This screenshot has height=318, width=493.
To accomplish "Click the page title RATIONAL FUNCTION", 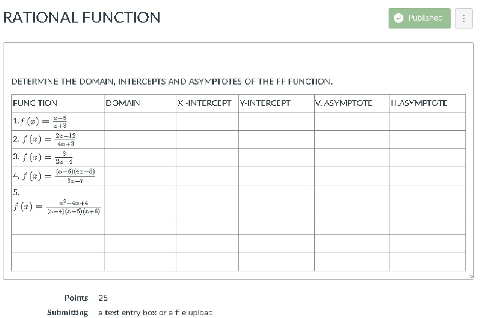I will click(x=82, y=18).
